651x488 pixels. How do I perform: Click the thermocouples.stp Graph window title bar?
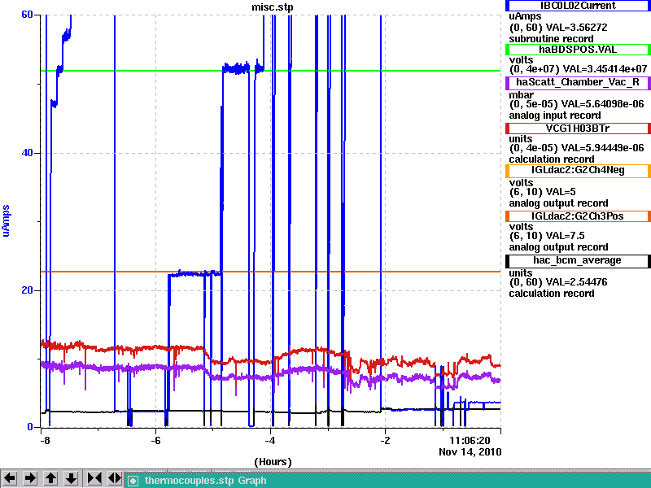pyautogui.click(x=388, y=481)
